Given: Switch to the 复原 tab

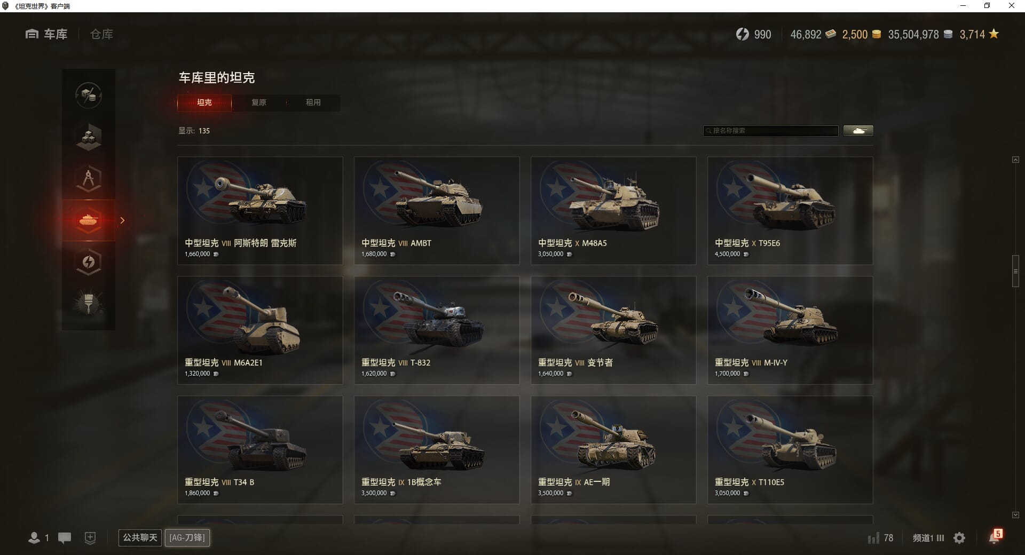Looking at the screenshot, I should [x=259, y=102].
